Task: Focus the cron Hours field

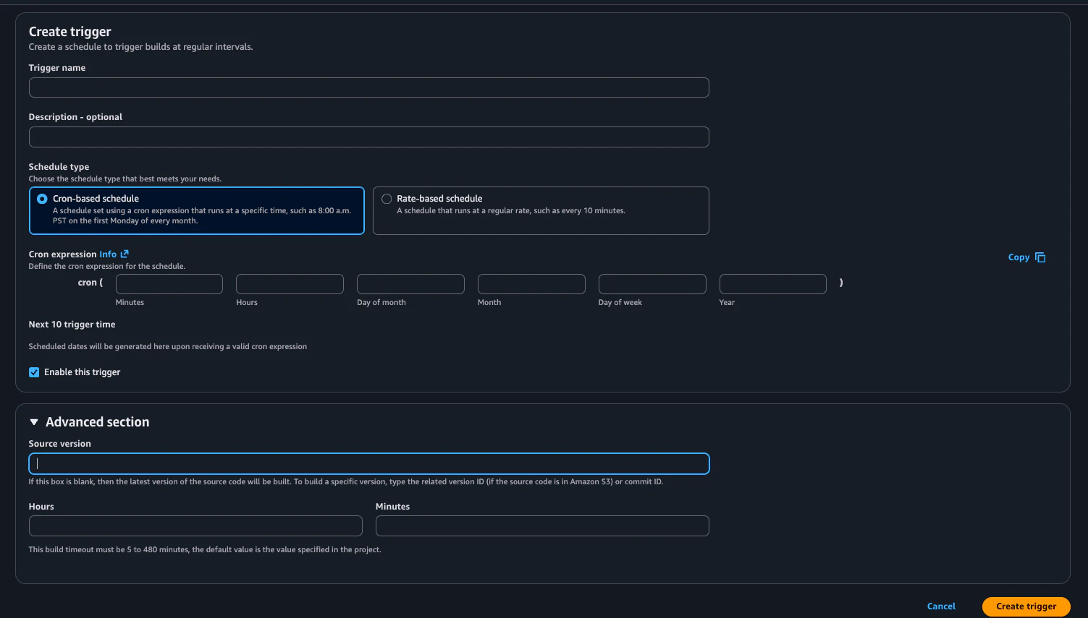Action: point(290,284)
